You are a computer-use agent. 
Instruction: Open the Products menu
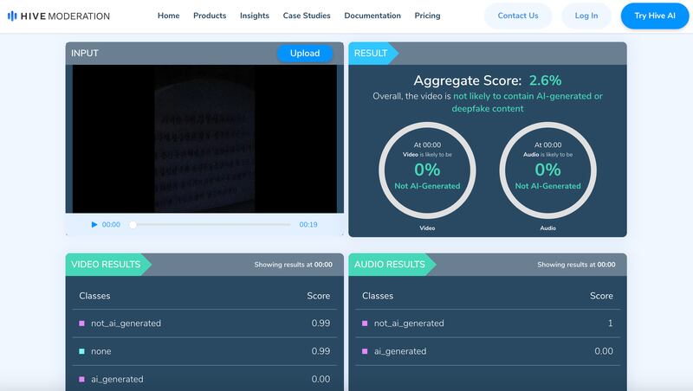[210, 16]
